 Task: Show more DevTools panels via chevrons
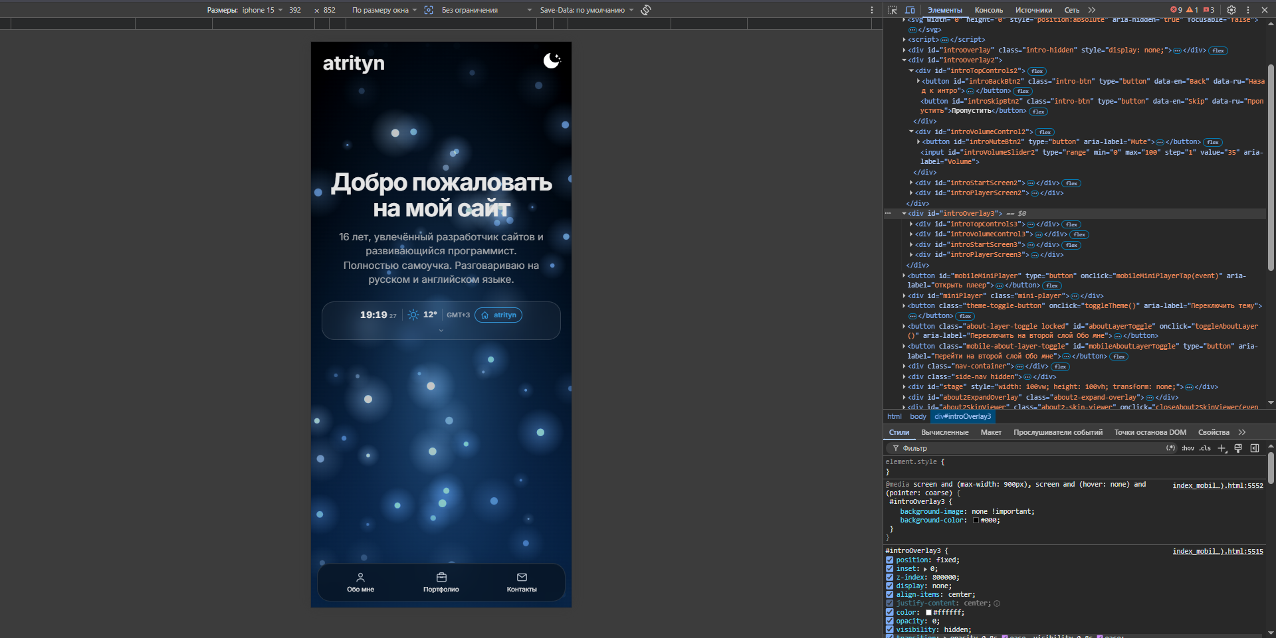pyautogui.click(x=1092, y=10)
